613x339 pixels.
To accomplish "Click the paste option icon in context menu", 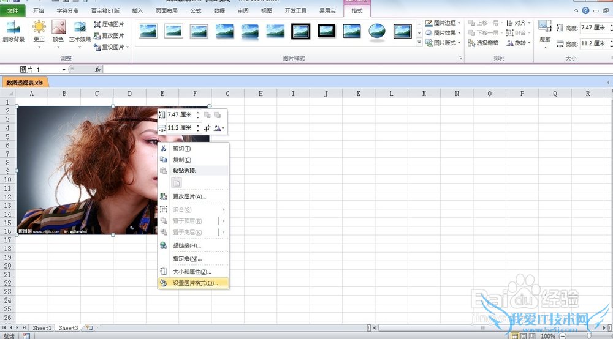I will pos(177,182).
